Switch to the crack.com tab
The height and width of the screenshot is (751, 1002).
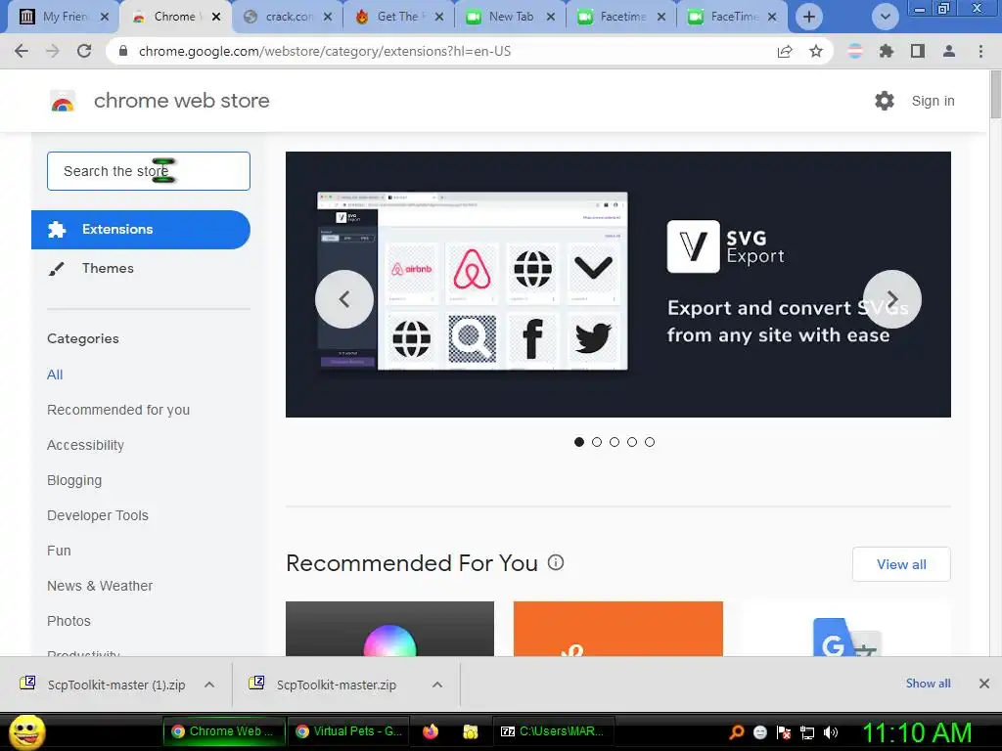(288, 17)
